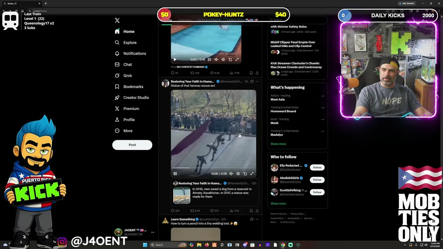443x249 pixels.
Task: Open settings gear on the statue video
Action: (x=238, y=174)
